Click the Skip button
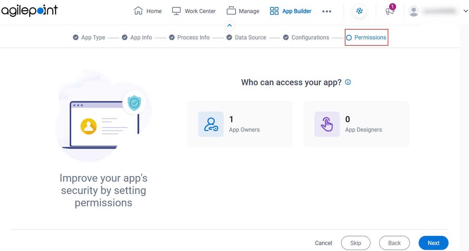Viewport: 469px width, 251px height. pos(356,243)
